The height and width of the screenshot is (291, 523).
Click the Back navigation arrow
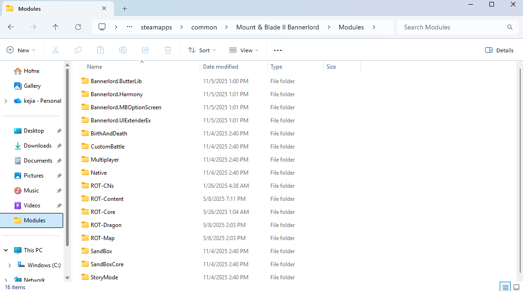pos(11,27)
